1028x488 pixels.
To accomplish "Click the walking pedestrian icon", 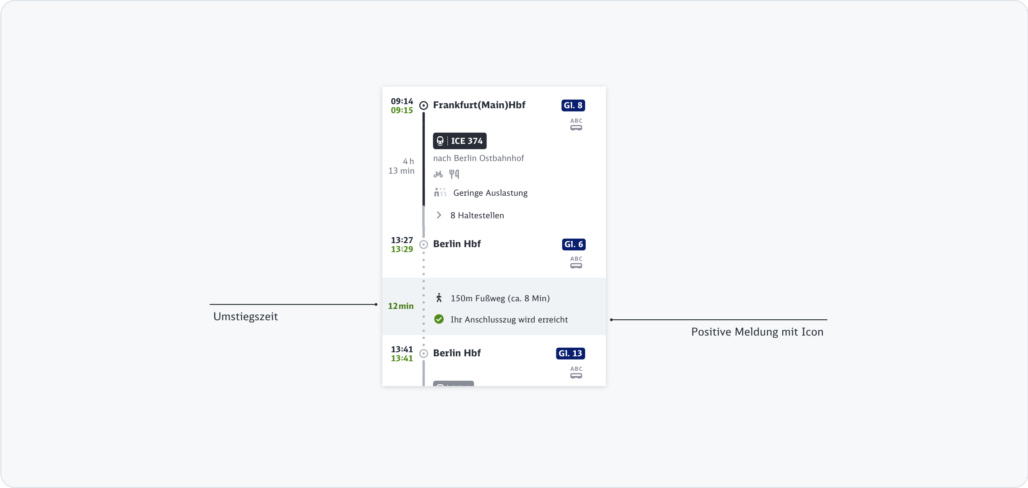I will click(x=439, y=298).
